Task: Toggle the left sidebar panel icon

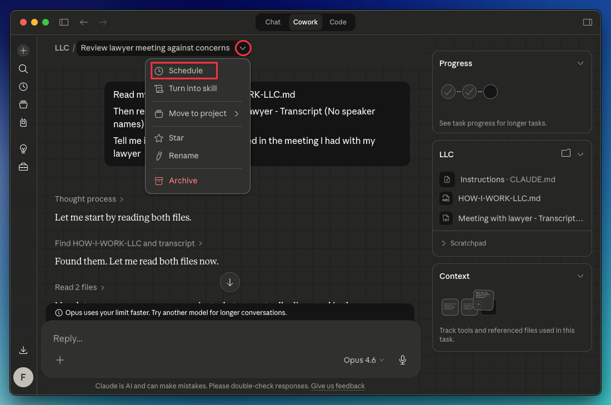Action: [64, 22]
